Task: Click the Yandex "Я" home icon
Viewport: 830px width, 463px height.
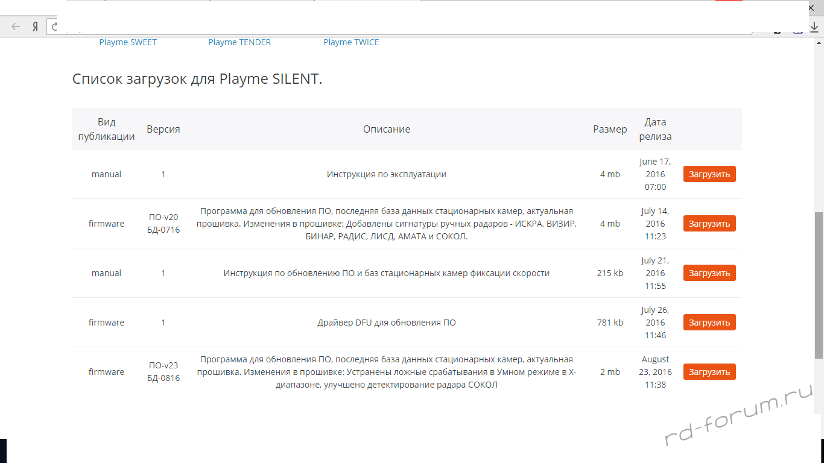Action: point(36,27)
